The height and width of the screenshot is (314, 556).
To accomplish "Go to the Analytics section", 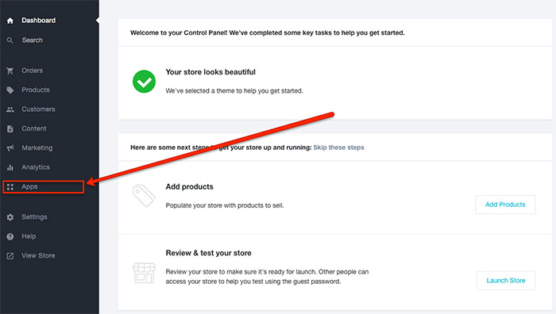I will [x=36, y=167].
